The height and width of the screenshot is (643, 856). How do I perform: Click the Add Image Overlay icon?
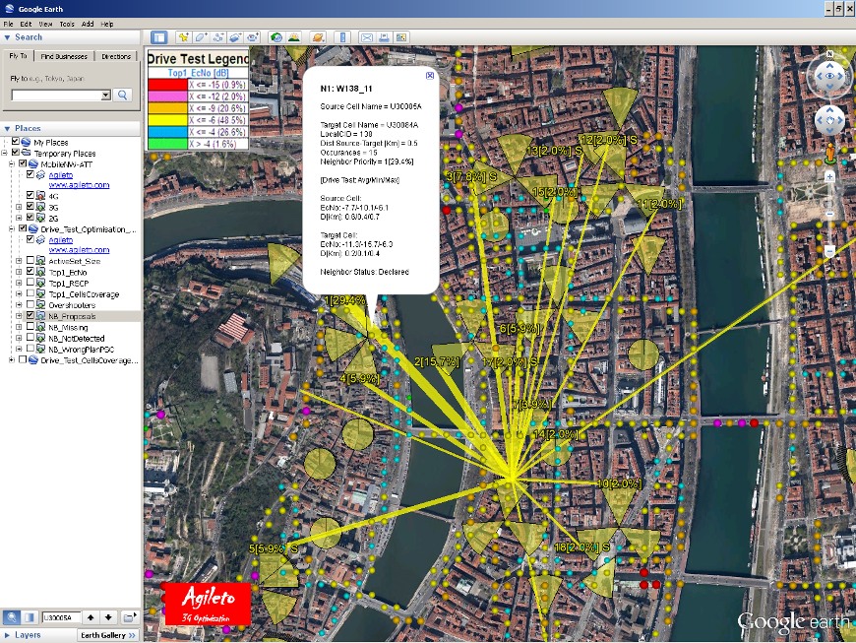click(236, 37)
